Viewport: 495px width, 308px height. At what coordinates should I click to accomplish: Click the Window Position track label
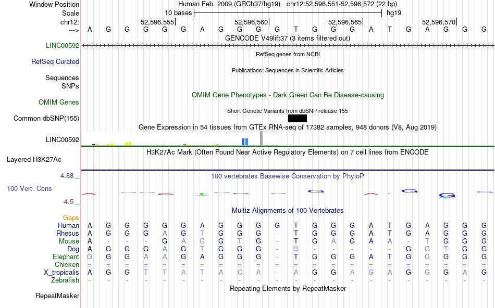54,4
